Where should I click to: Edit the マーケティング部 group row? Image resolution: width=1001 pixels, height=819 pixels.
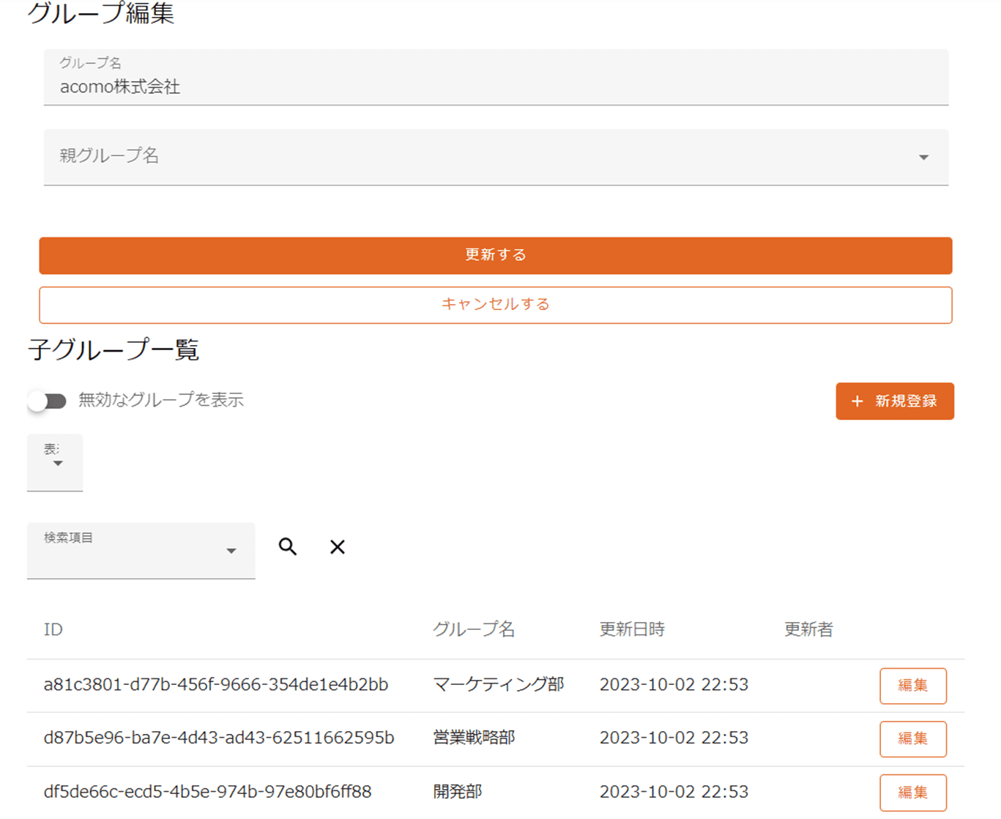coord(912,686)
